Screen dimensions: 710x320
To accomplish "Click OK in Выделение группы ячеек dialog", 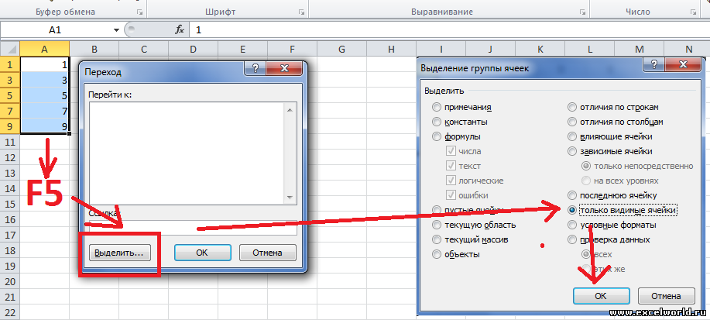I will 600,296.
